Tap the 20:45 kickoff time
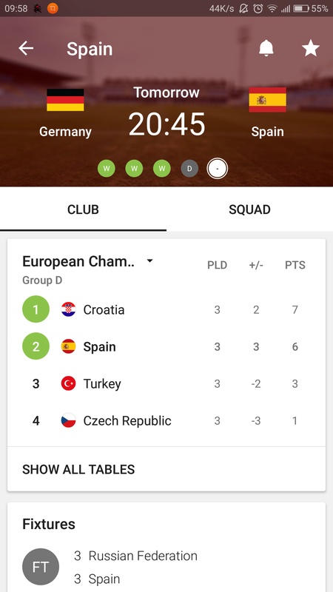The height and width of the screenshot is (592, 333). point(166,124)
